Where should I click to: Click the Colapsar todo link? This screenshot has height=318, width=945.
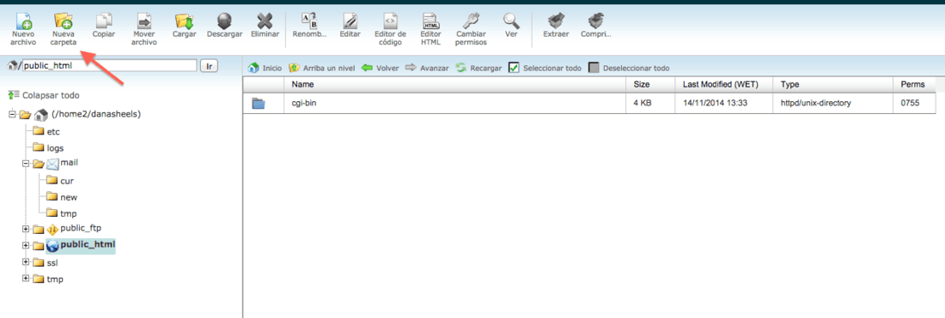[51, 95]
